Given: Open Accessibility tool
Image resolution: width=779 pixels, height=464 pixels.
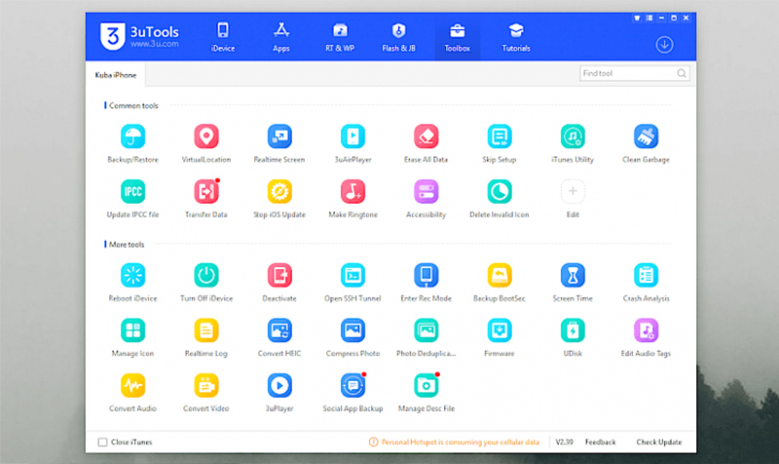Looking at the screenshot, I should click(427, 191).
